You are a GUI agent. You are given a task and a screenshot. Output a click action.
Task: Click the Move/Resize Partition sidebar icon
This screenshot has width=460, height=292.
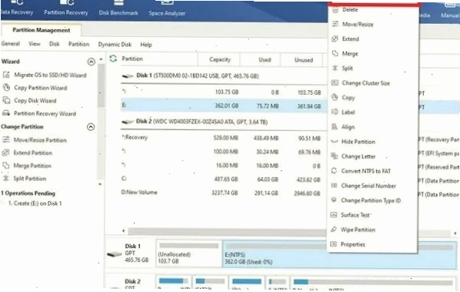[6, 139]
